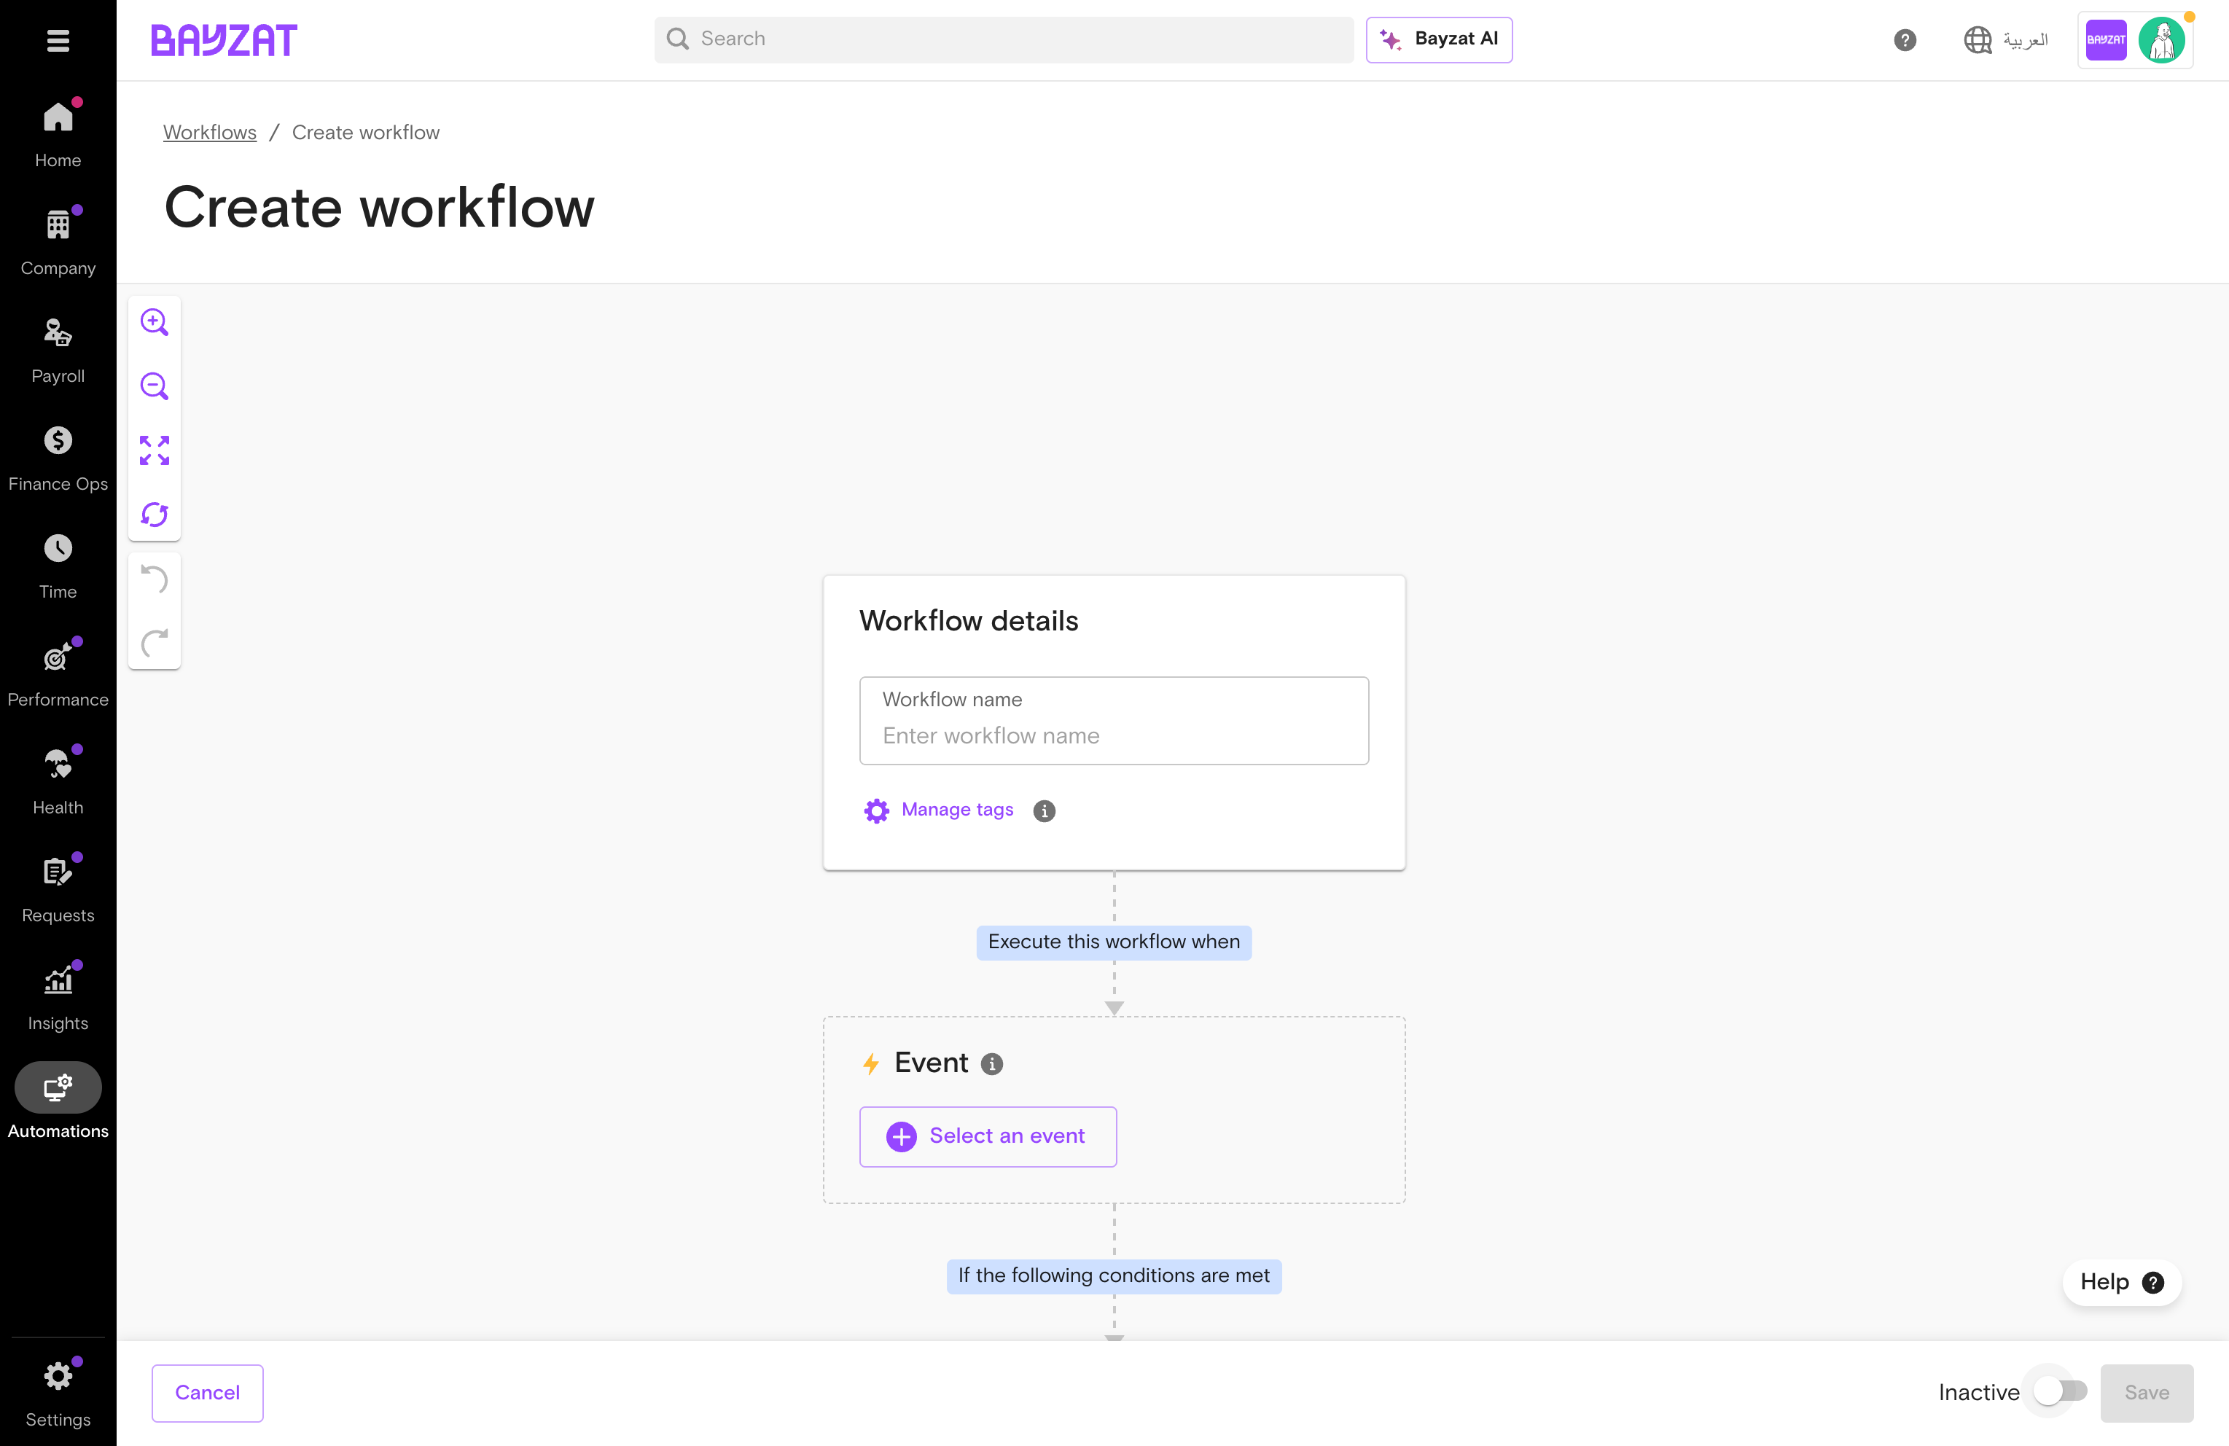Click the Save button
The width and height of the screenshot is (2229, 1446).
2146,1393
